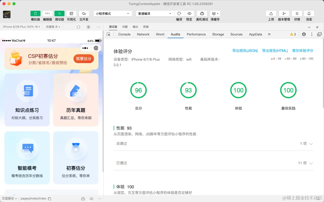Open iPhone 6/7/8 Plus device dropdown
Screen dimensions: 324x202
(21, 27)
